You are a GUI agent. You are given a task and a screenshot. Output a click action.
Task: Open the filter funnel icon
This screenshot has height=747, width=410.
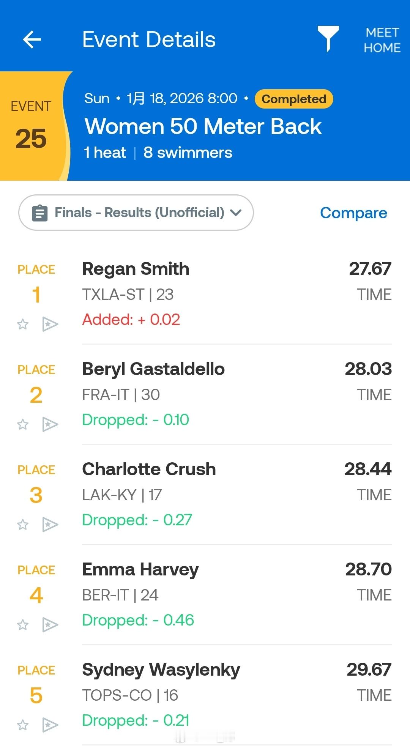coord(328,38)
